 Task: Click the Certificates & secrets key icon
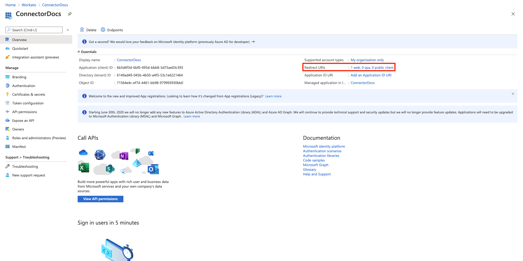(7, 94)
